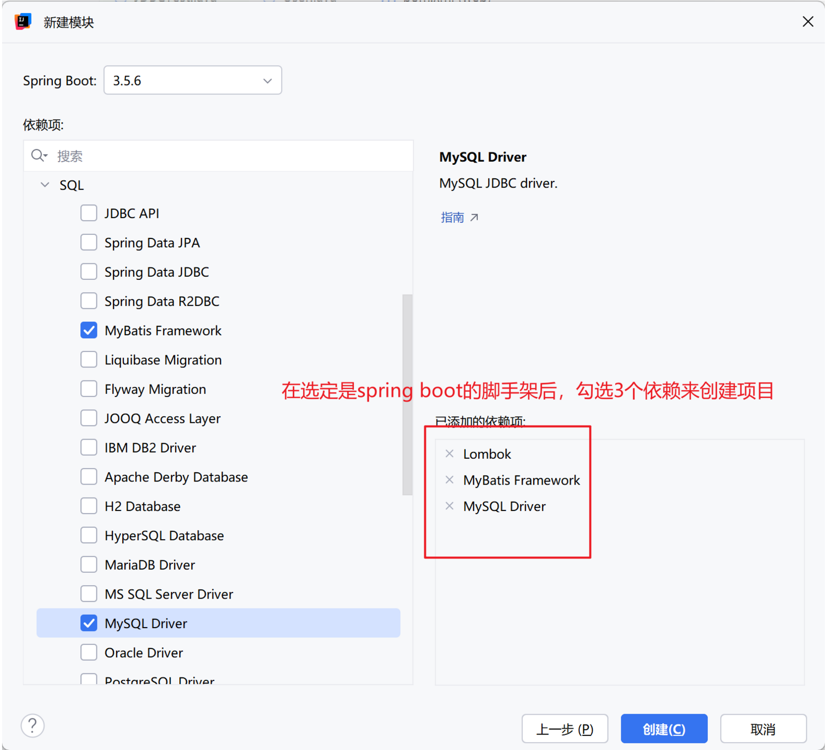Uncheck MyBatis Framework checkbox
This screenshot has width=829, height=750.
(89, 330)
